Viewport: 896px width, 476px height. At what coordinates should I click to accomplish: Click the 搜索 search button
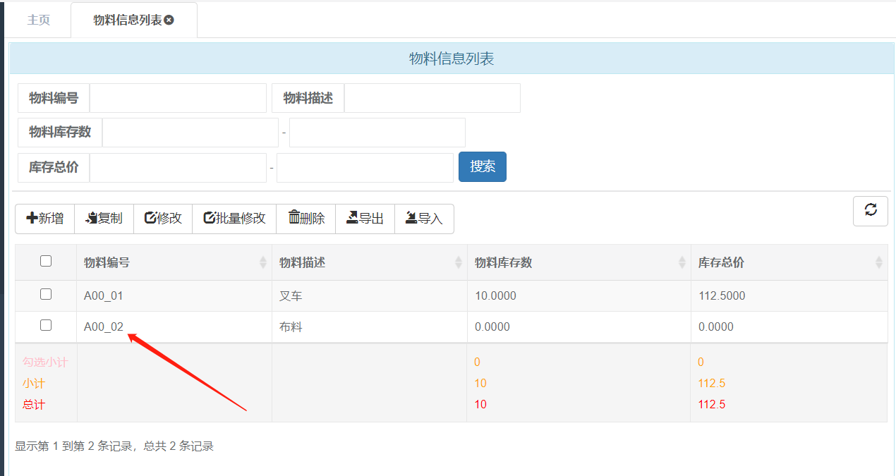483,166
